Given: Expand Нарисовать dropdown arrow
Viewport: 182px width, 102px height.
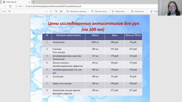Looking at the screenshot, I should pyautogui.click(x=128, y=11).
